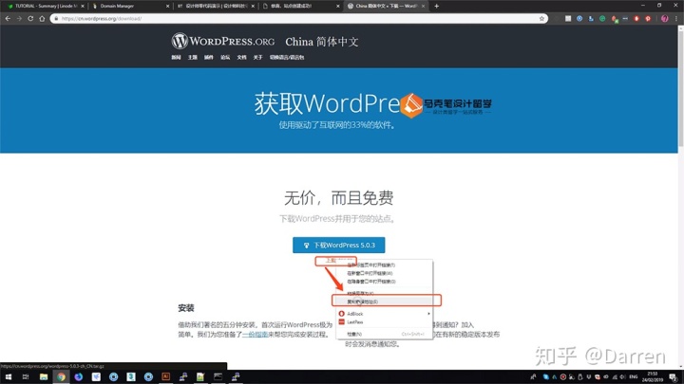The width and height of the screenshot is (684, 384).
Task: Click the profile avatar in the Chrome toolbar
Action: tap(664, 19)
